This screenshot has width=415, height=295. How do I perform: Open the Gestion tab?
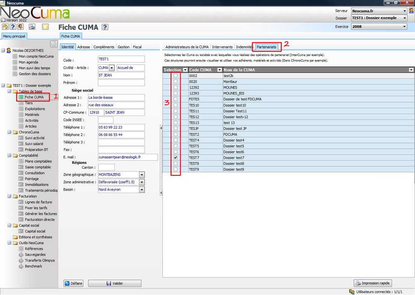tap(124, 47)
